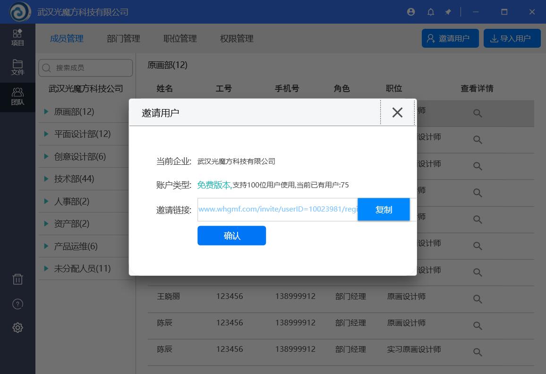
Task: Expand the 产品运维(6) department arrow
Action: (46, 246)
